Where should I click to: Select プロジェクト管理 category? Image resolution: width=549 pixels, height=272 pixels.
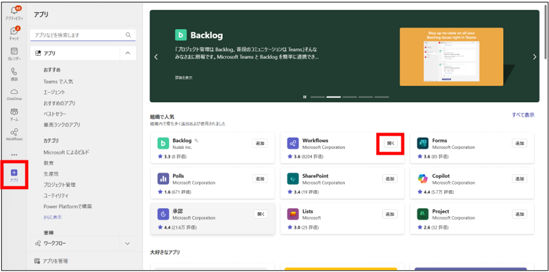[x=60, y=185]
